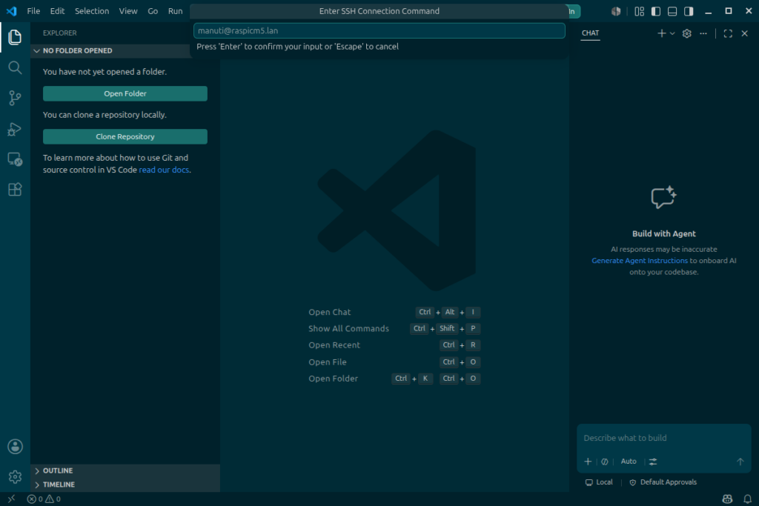Configure tools icon in chat input
The width and height of the screenshot is (759, 506).
point(653,462)
